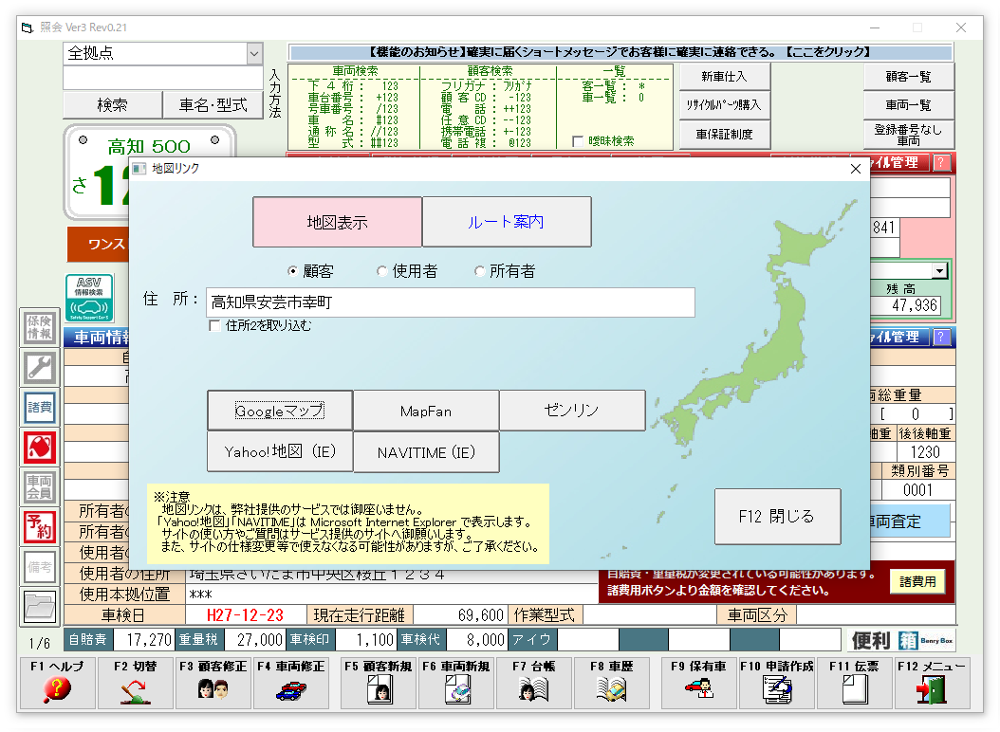
Task: Select the 使用者 radio button
Action: 382,271
